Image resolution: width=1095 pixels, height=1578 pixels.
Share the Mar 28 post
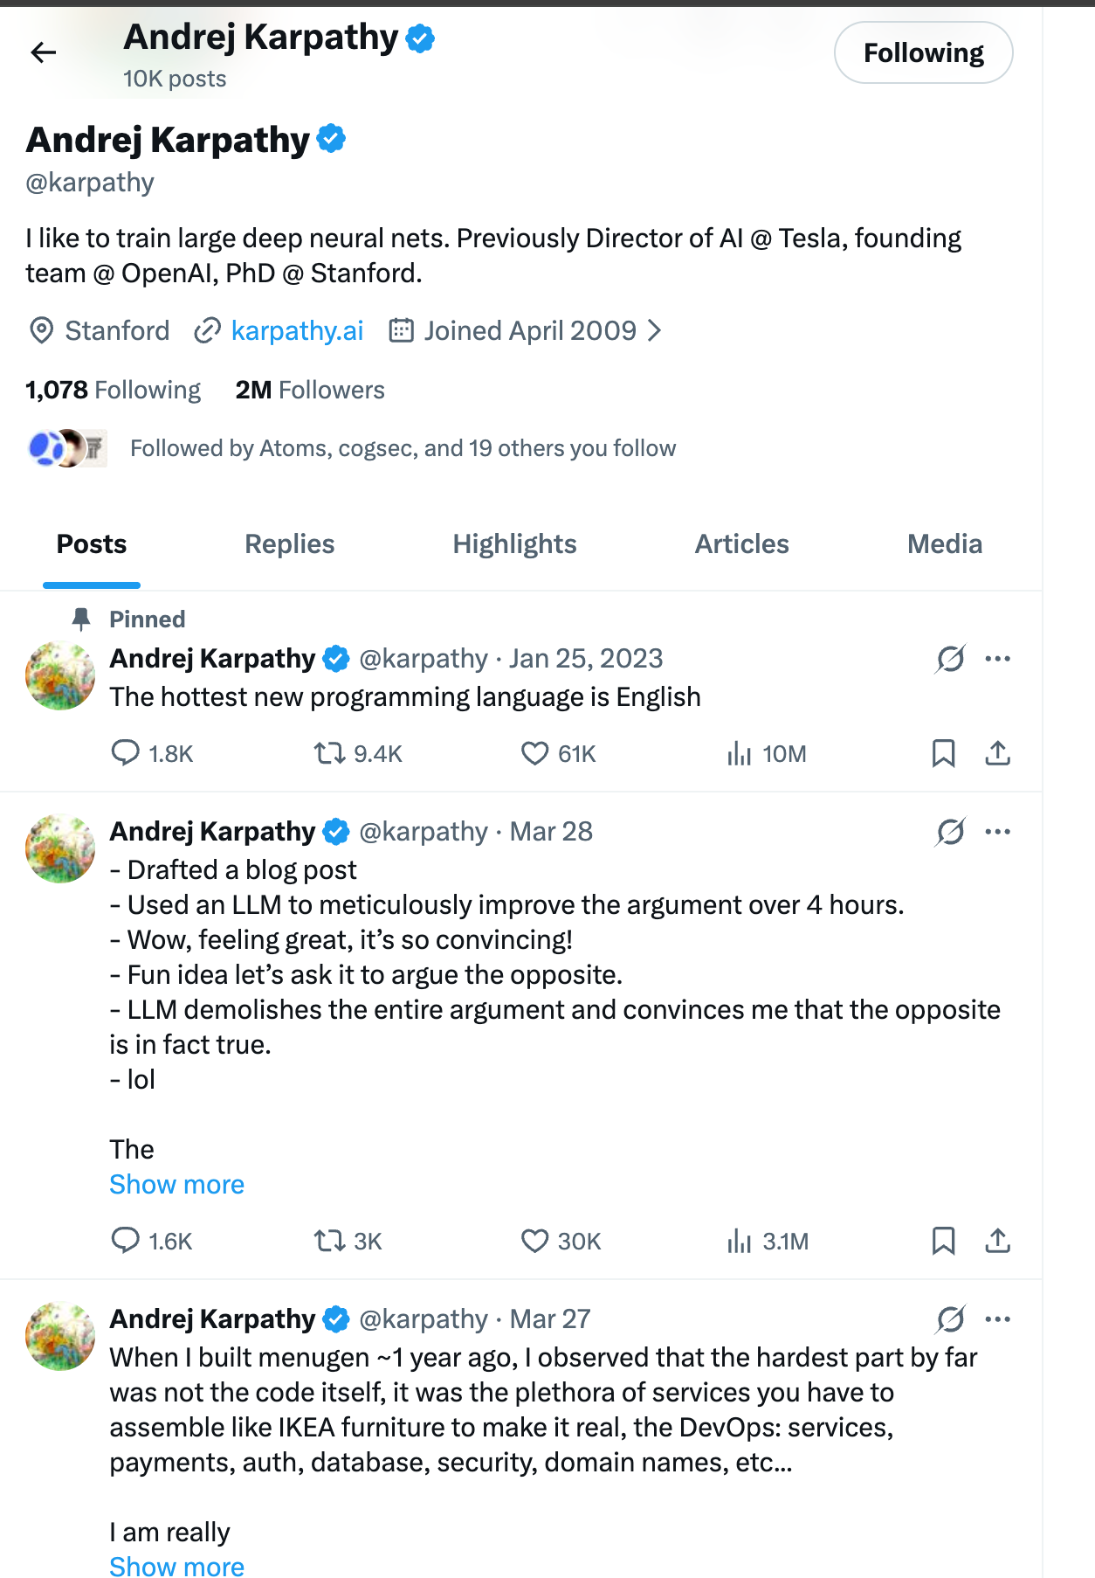pyautogui.click(x=997, y=1241)
